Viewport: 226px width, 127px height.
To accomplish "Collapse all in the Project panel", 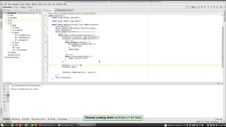I will coord(34,10).
